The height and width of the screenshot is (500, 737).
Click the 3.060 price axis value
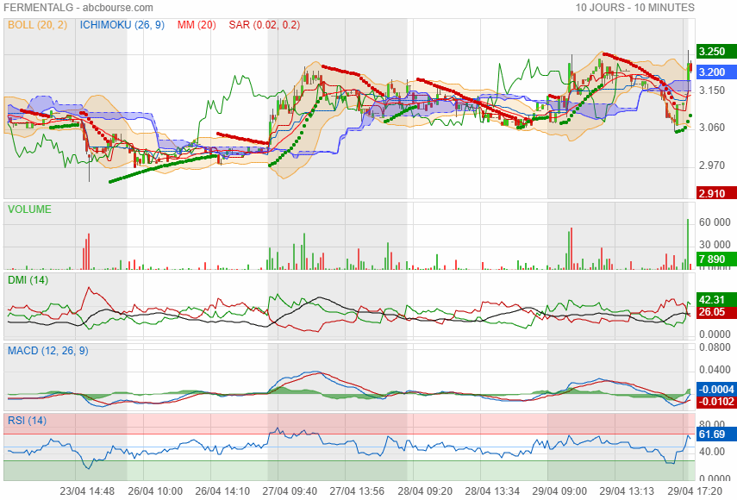[x=712, y=128]
